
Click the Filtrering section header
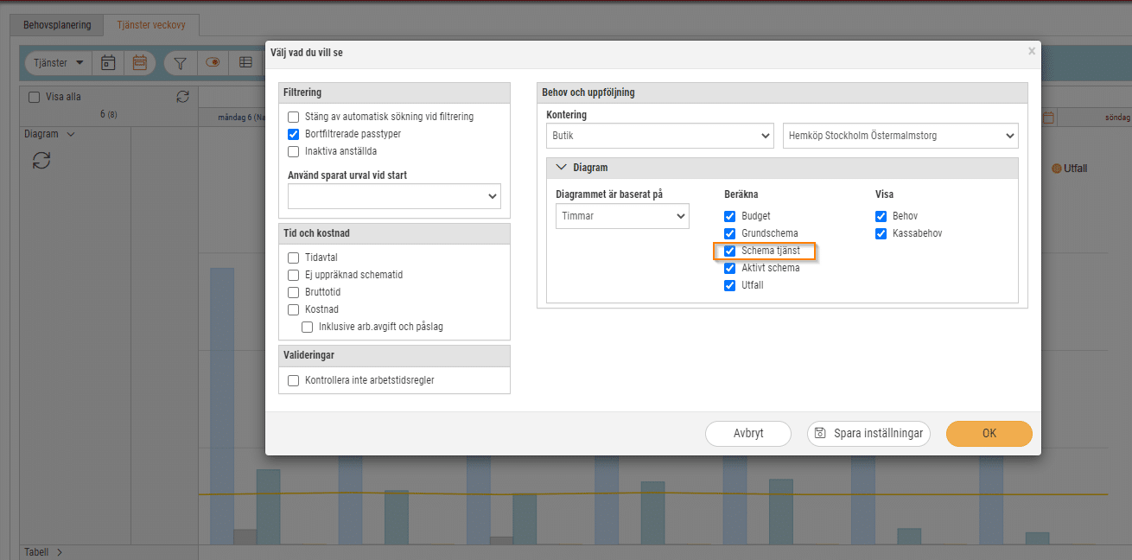click(394, 92)
